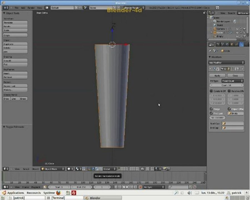Select the Modifiers wrench properties tab
This screenshot has width=250, height=200.
coord(242,44)
